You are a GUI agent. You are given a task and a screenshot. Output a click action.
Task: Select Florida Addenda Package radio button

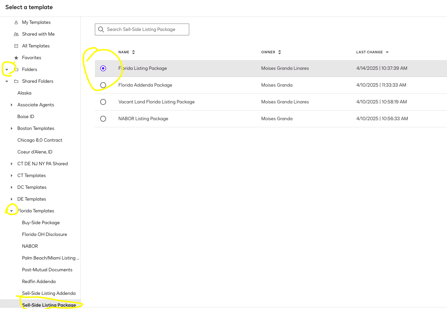pyautogui.click(x=103, y=85)
